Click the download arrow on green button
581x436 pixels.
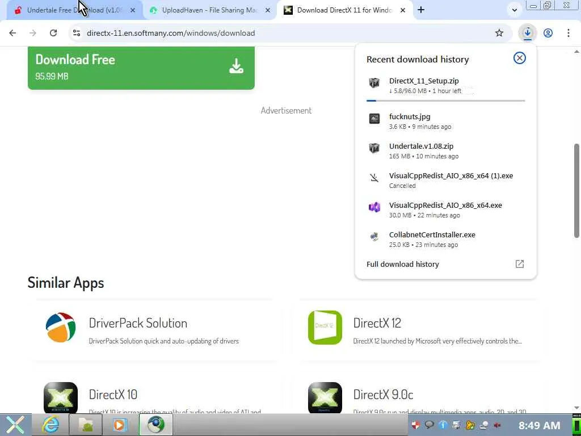click(x=236, y=66)
